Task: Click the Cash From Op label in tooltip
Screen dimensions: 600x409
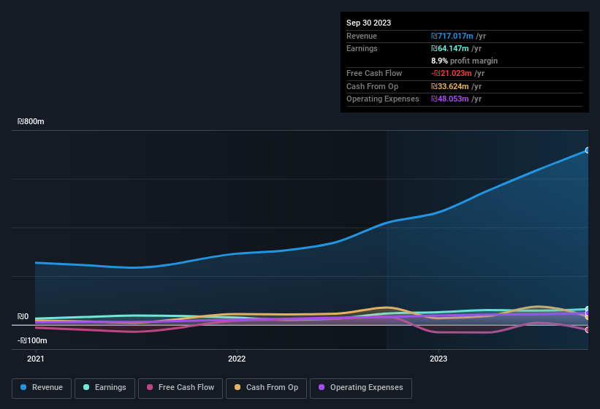Action: point(372,86)
